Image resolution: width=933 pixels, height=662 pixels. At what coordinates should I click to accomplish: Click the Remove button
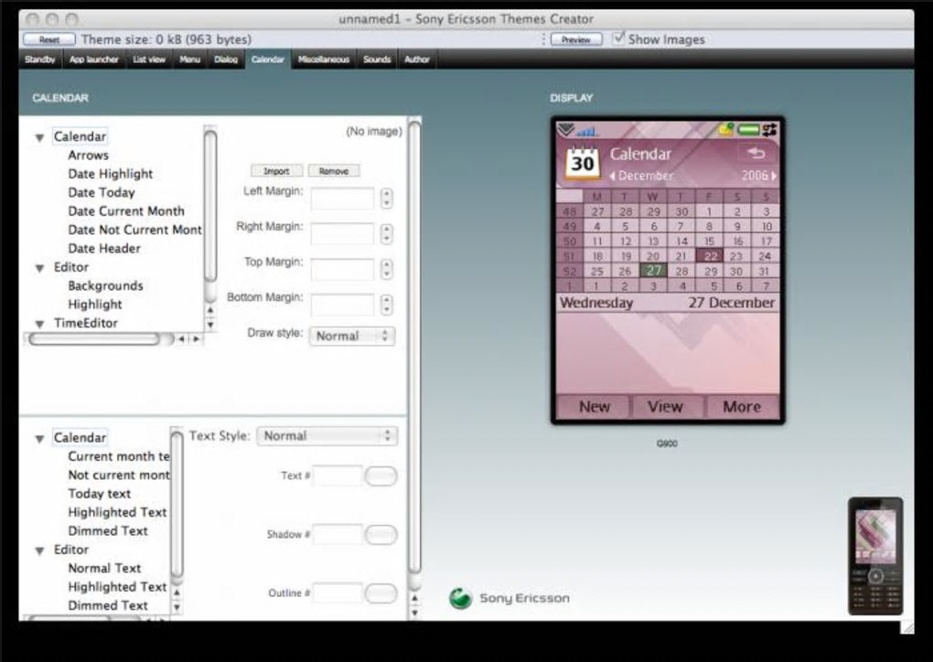tap(334, 171)
